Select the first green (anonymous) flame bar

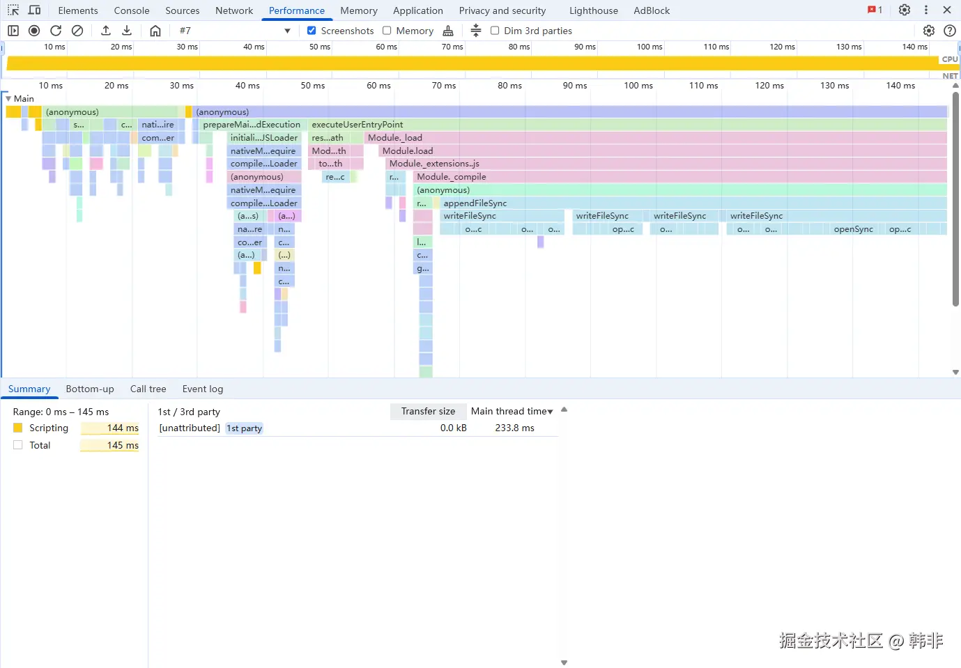point(111,112)
